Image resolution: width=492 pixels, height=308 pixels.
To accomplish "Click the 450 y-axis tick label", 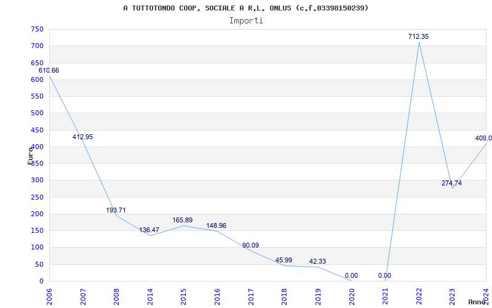I will (x=37, y=130).
